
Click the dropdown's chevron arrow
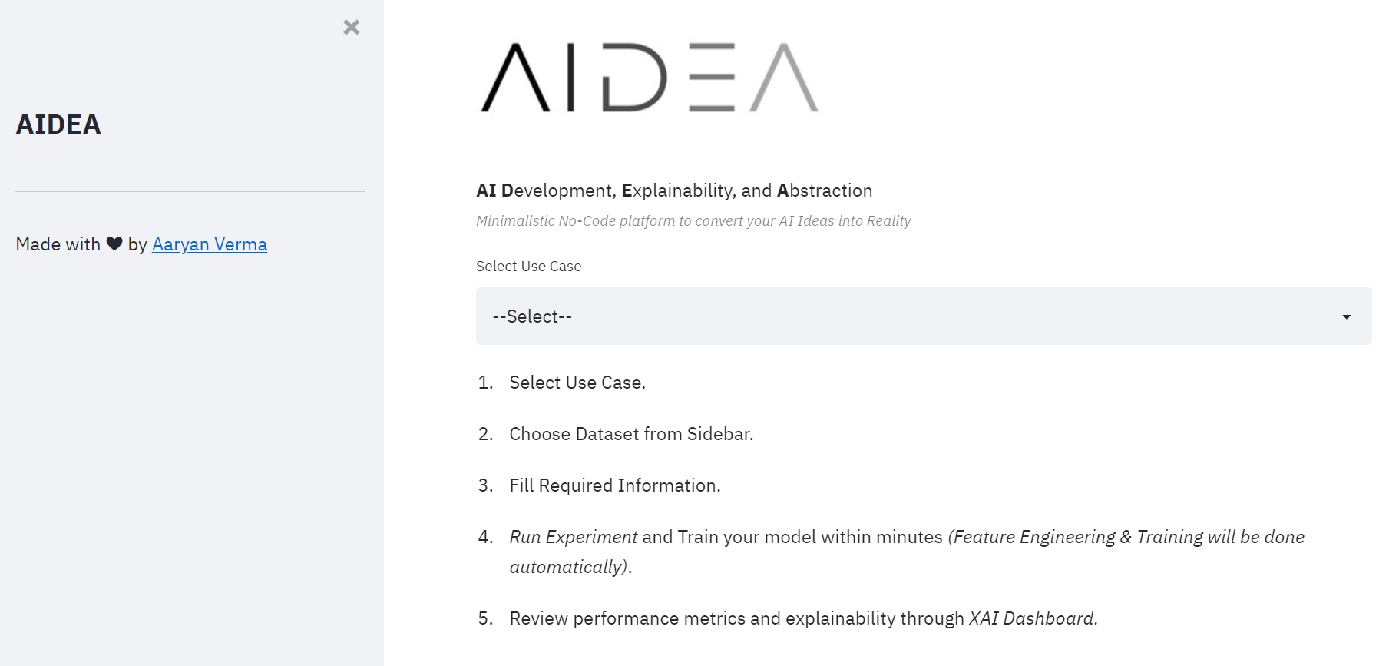point(1345,316)
